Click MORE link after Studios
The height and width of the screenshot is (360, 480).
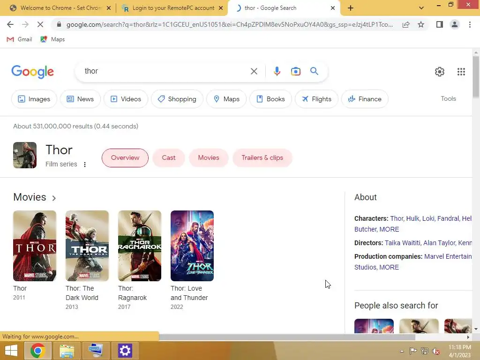tap(389, 267)
